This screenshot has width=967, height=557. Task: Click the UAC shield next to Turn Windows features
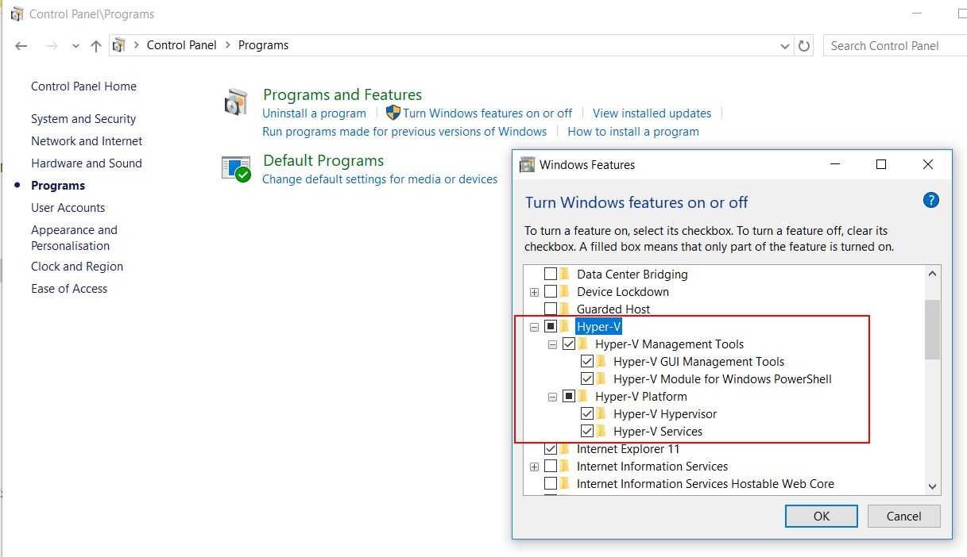[393, 113]
